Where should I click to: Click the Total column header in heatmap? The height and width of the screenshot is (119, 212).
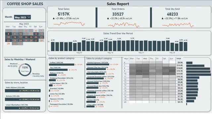(x=179, y=59)
